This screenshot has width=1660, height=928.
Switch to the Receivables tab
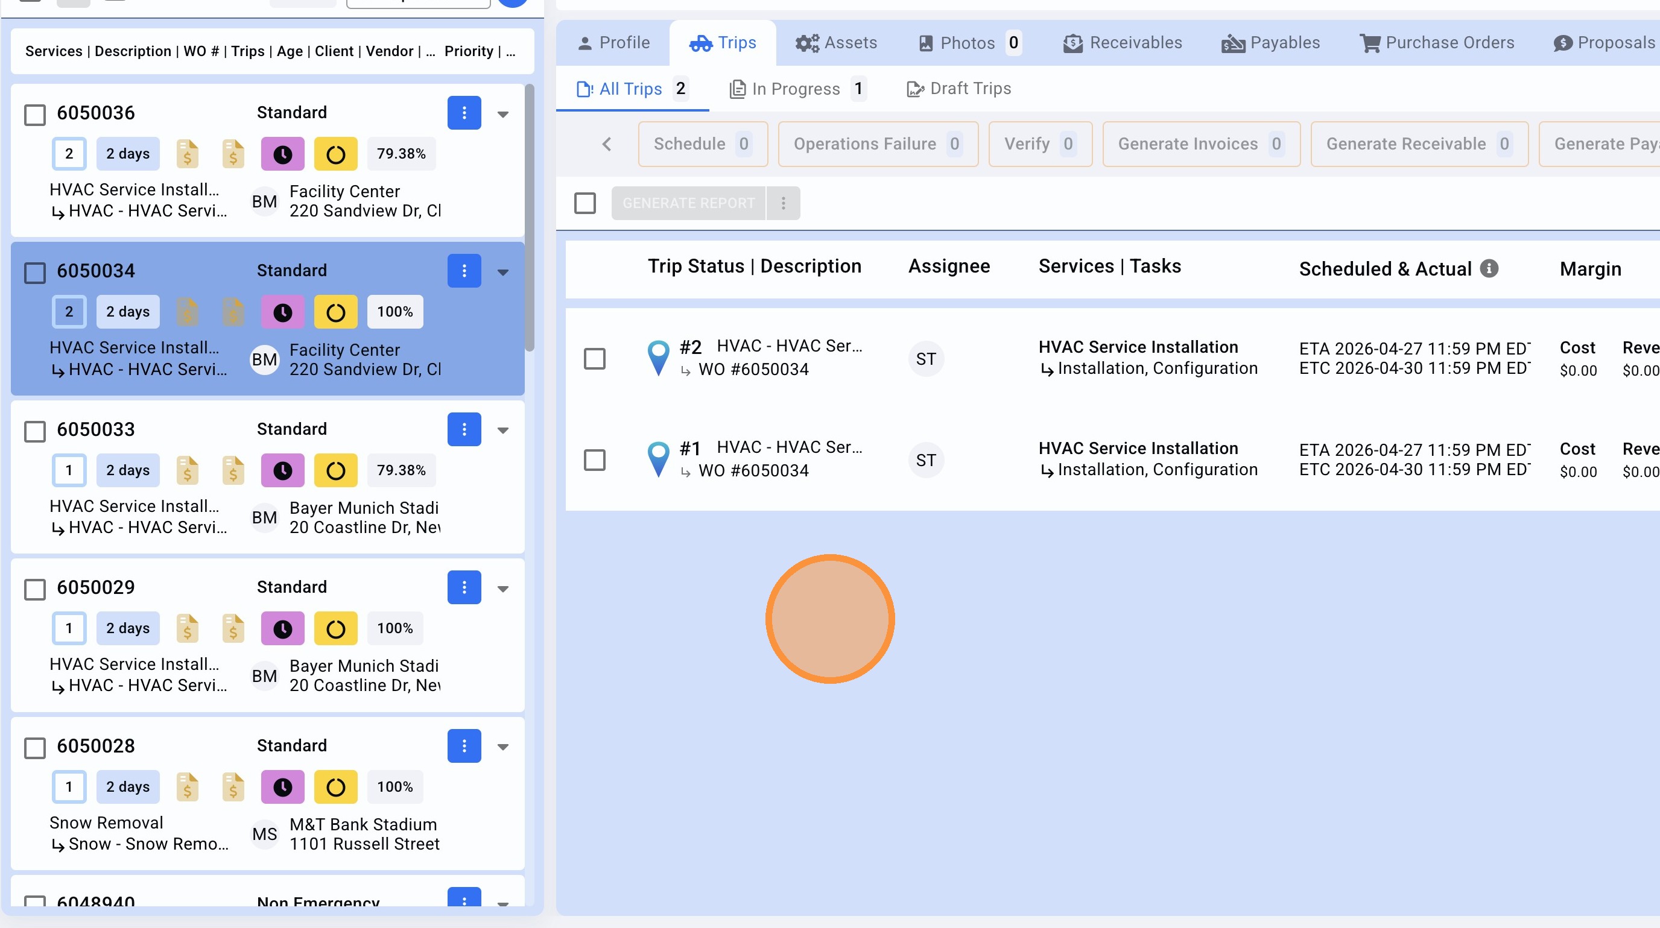click(1123, 43)
